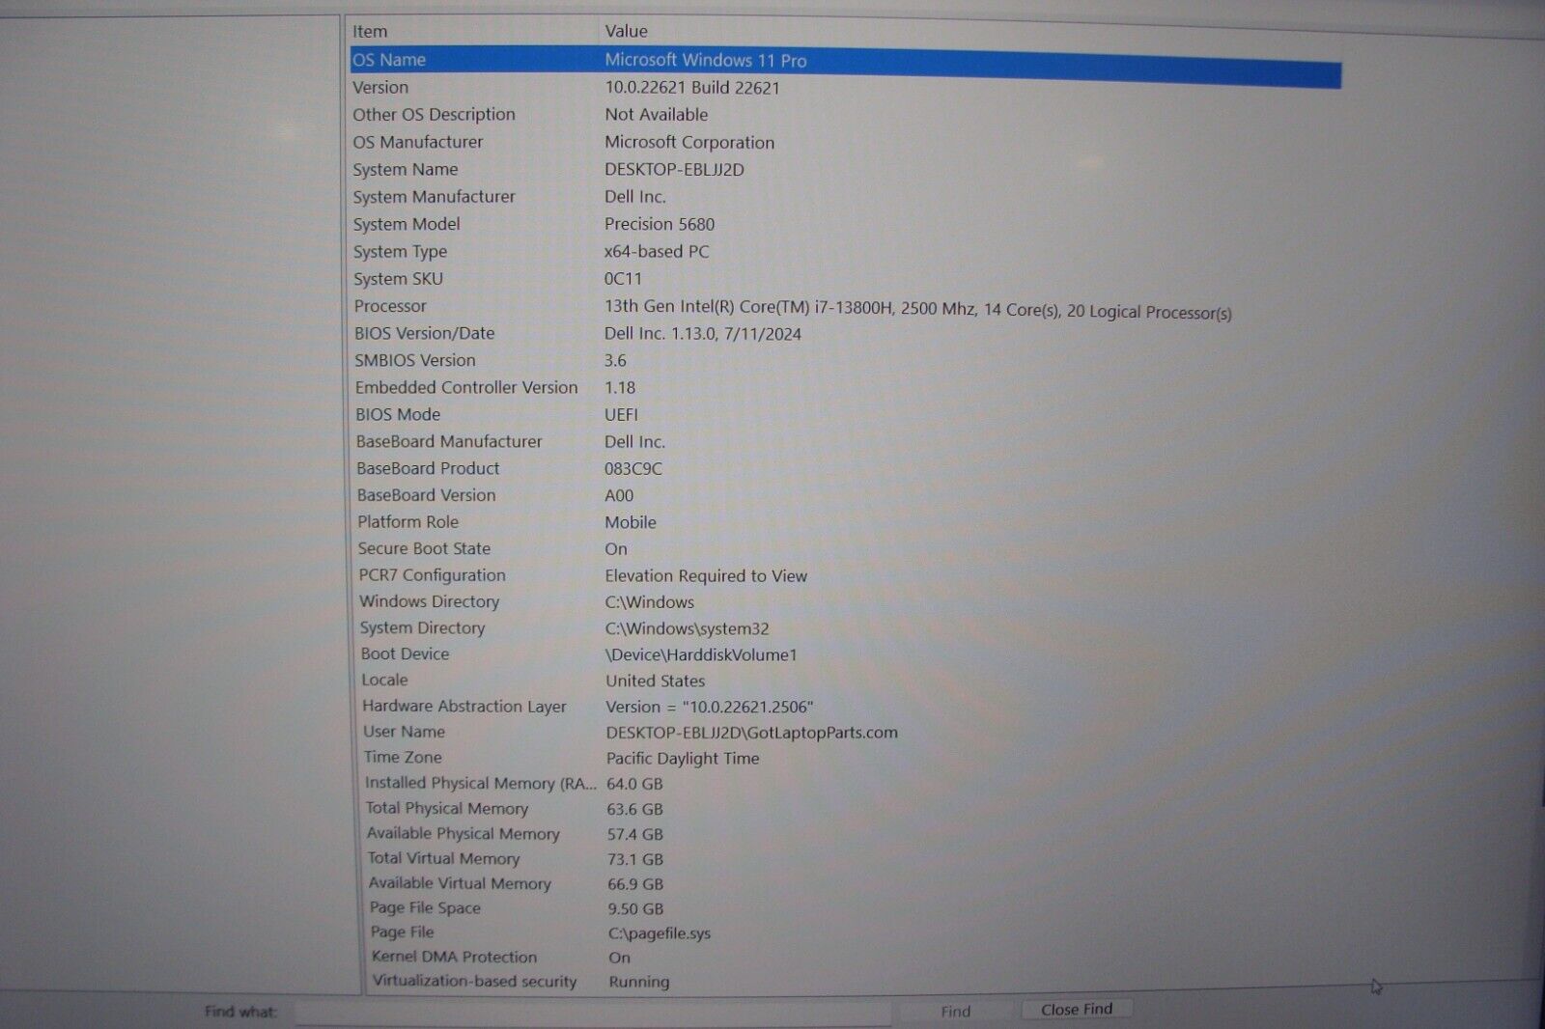Viewport: 1545px width, 1029px height.
Task: Select the Available Physical Memory row
Action: coord(846,834)
